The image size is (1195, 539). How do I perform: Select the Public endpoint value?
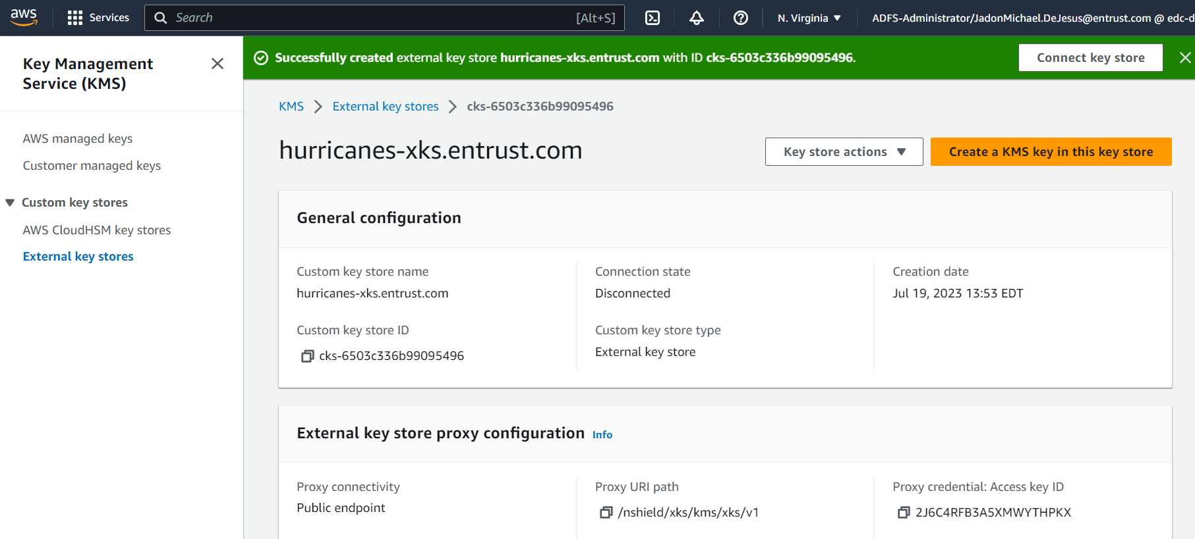click(x=341, y=508)
